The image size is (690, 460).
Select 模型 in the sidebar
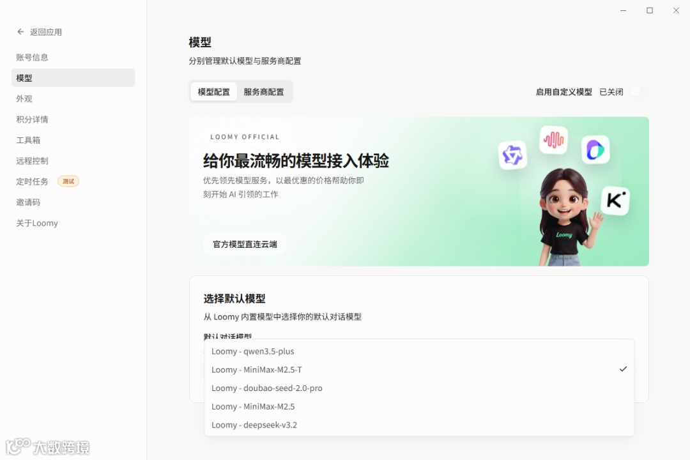[73, 77]
